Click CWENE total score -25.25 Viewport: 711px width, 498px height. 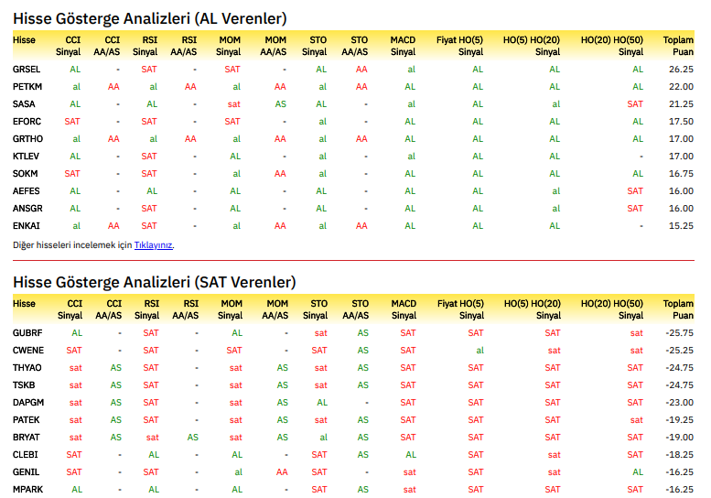coord(680,351)
